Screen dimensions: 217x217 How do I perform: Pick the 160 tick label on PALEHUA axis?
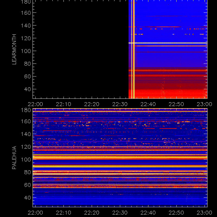click(x=26, y=121)
